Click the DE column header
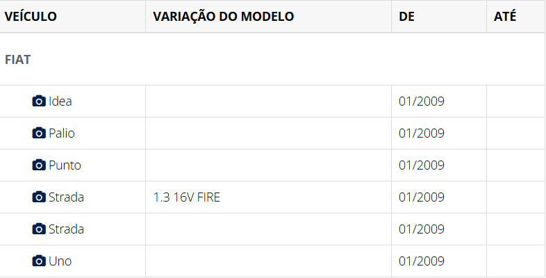 pyautogui.click(x=407, y=16)
